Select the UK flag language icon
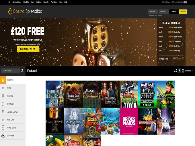195x146 pixels. pos(185,2)
